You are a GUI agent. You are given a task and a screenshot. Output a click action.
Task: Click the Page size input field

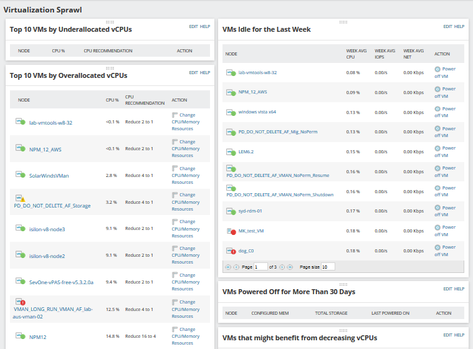[328, 267]
